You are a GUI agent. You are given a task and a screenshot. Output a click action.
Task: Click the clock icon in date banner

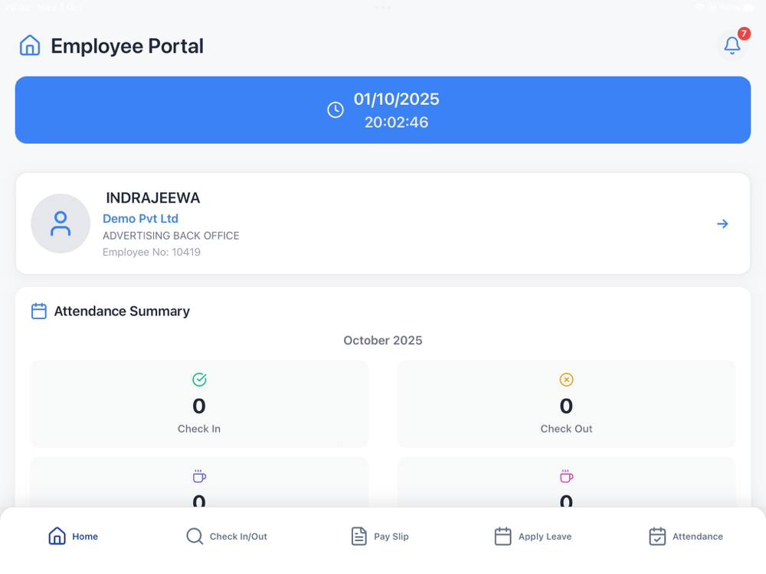point(336,109)
